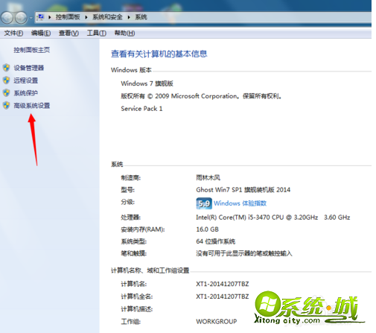
Task: Click pen and touch value text
Action: tap(244, 253)
